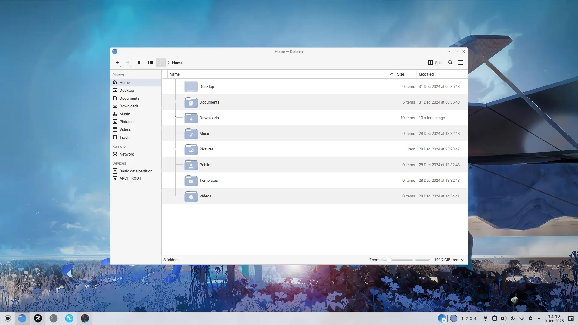The width and height of the screenshot is (578, 325).
Task: Select the Documents folder icon
Action: (191, 102)
